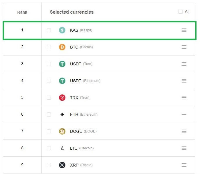Click the USDT Tron Tether icon
The image size is (200, 179).
(x=62, y=64)
